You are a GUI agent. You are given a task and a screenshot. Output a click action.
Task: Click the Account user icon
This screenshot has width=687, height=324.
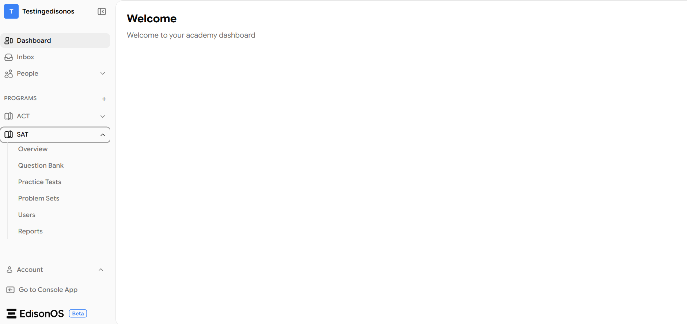click(10, 270)
